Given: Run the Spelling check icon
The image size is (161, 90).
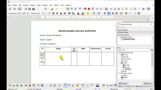Looking at the screenshot, I should [71, 9].
